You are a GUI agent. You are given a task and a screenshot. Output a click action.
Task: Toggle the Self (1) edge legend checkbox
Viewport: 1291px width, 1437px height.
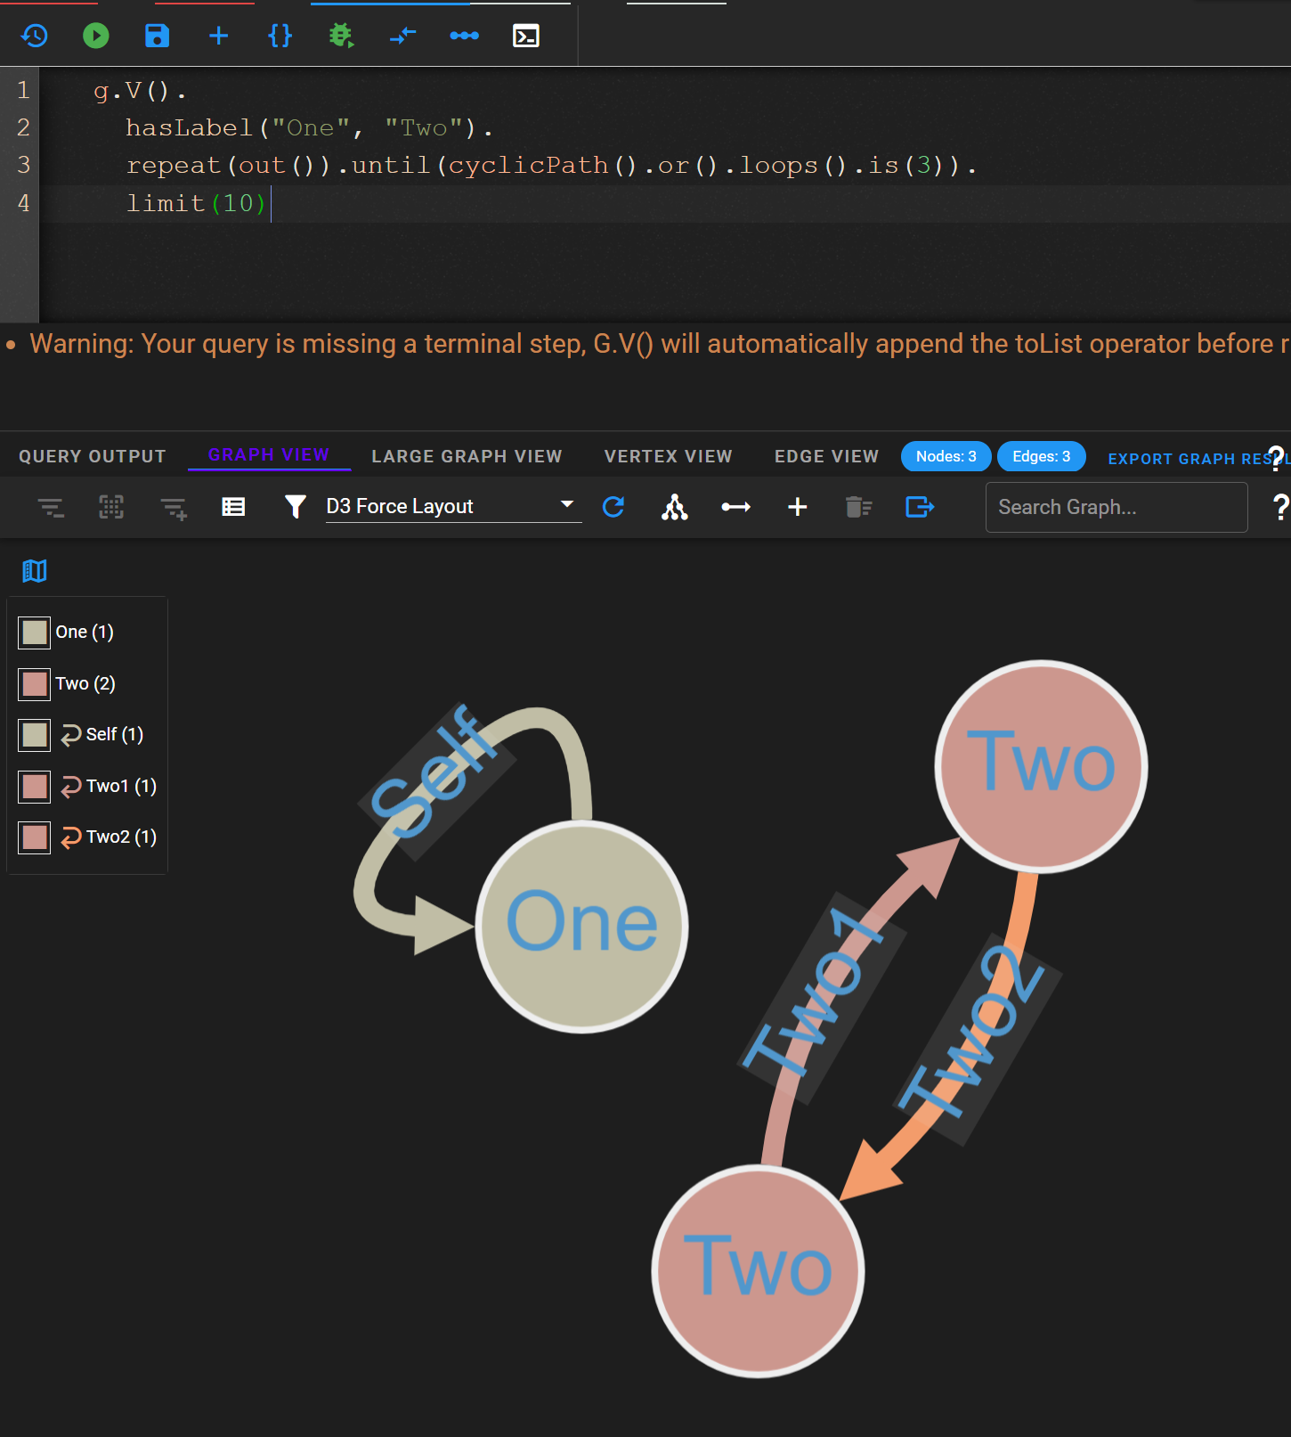[35, 735]
